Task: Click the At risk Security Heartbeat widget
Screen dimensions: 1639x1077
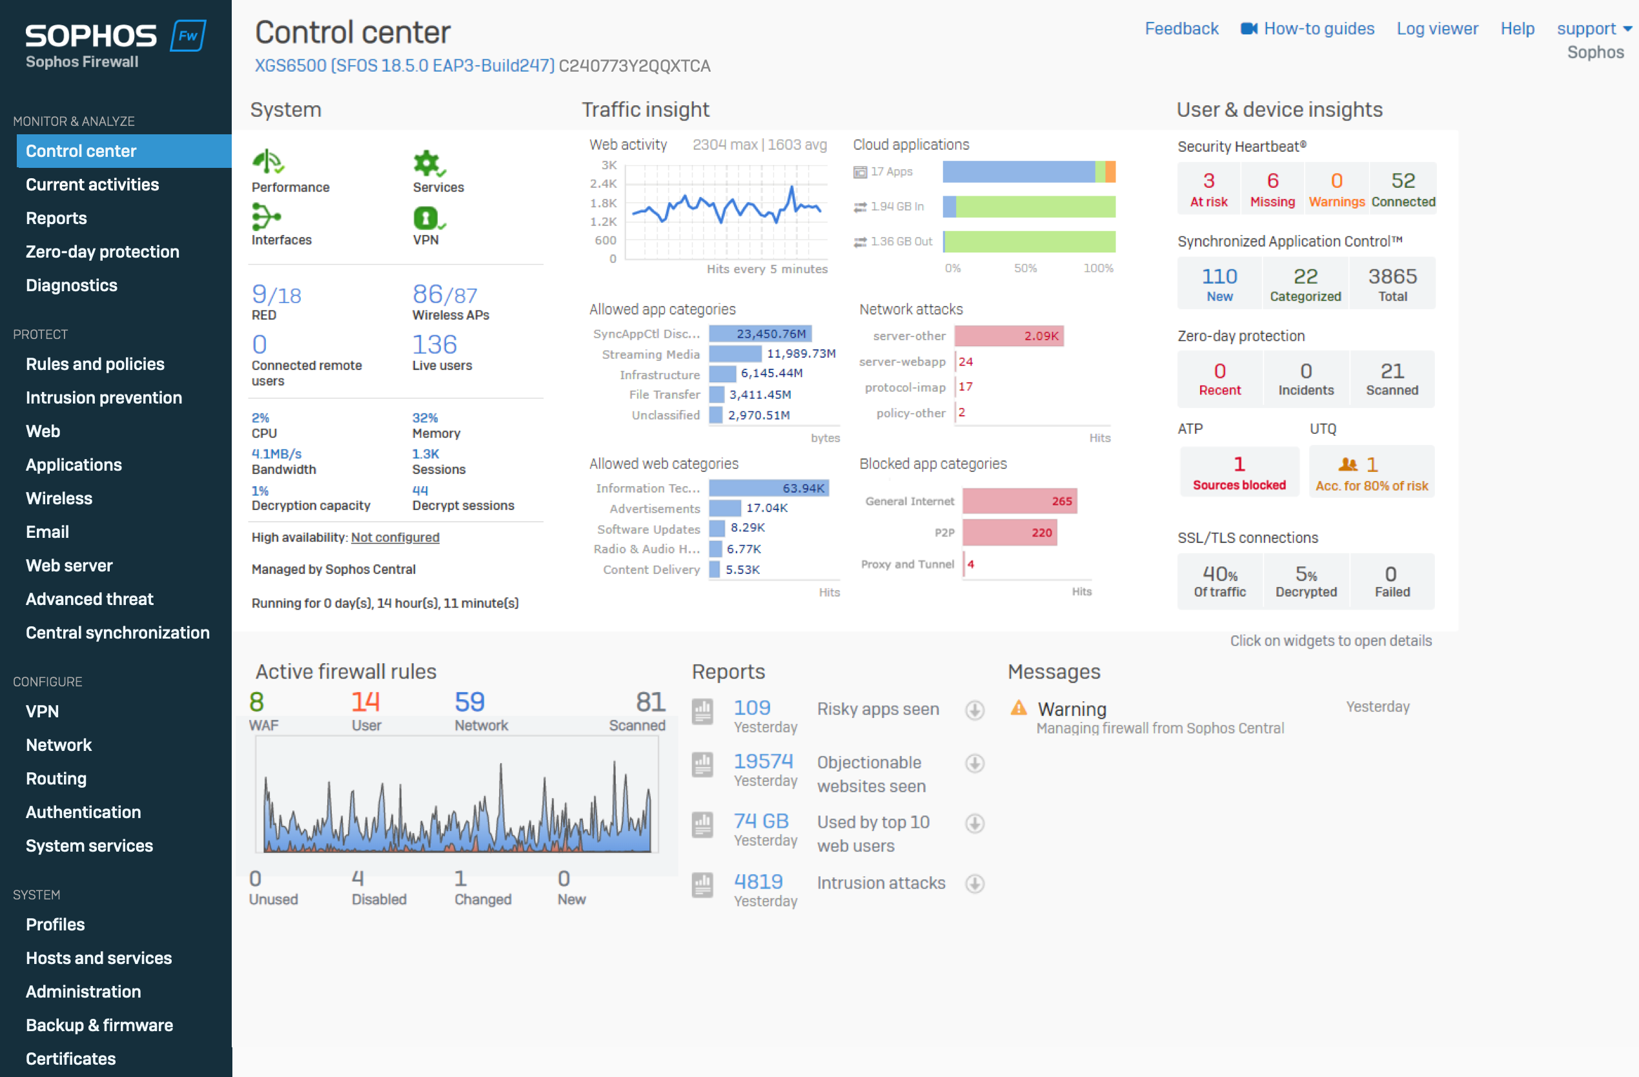Action: pyautogui.click(x=1208, y=187)
